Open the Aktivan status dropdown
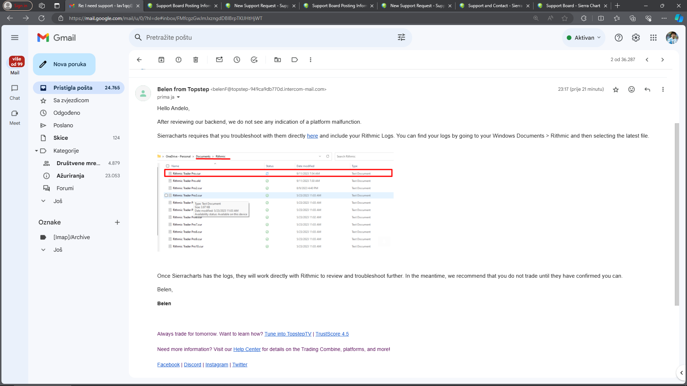The width and height of the screenshot is (687, 386). tap(584, 38)
